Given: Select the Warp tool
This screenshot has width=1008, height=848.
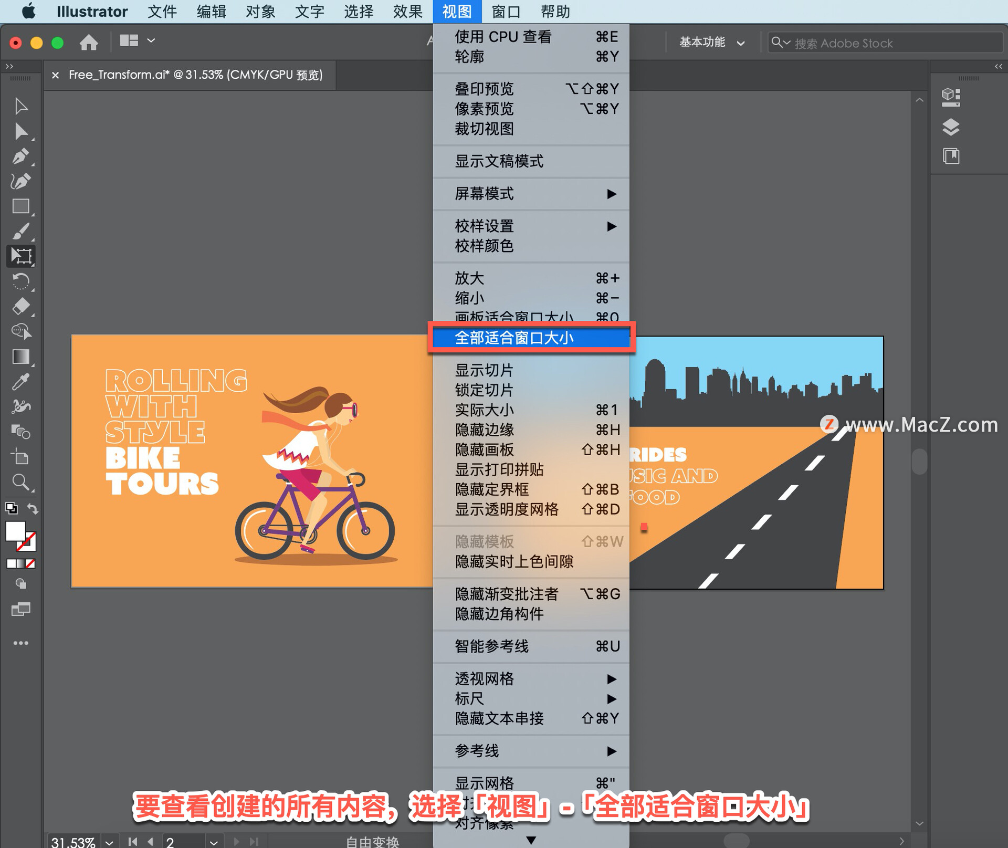Looking at the screenshot, I should coord(21,407).
